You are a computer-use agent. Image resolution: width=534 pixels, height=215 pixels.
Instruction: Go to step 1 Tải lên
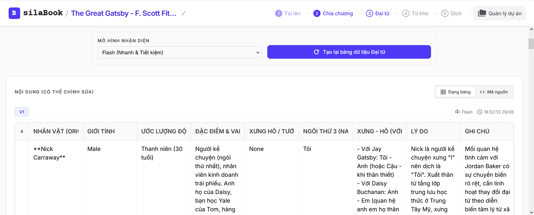(x=288, y=13)
